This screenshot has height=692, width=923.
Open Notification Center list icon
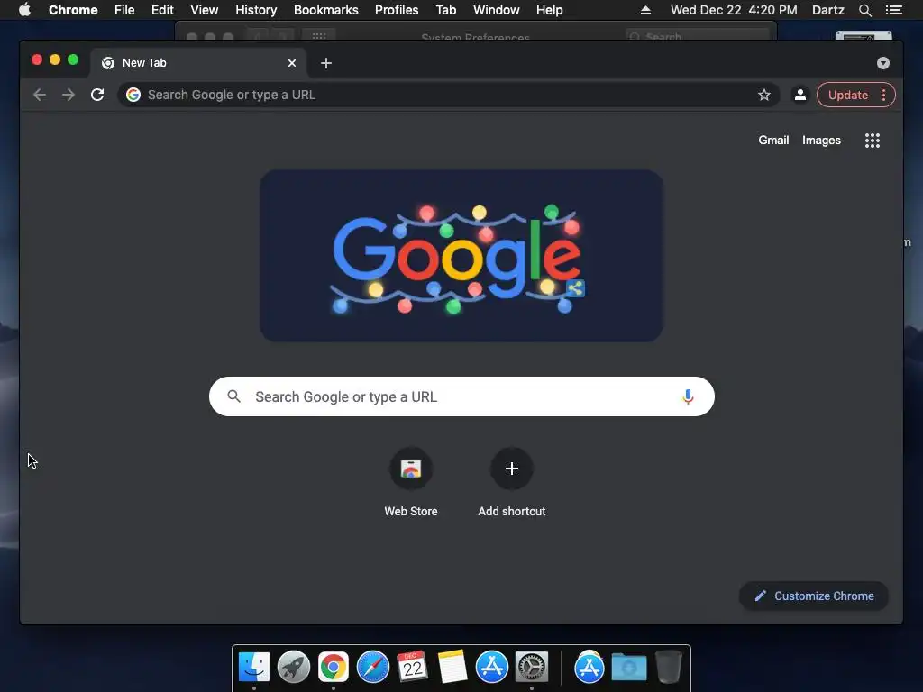[893, 10]
